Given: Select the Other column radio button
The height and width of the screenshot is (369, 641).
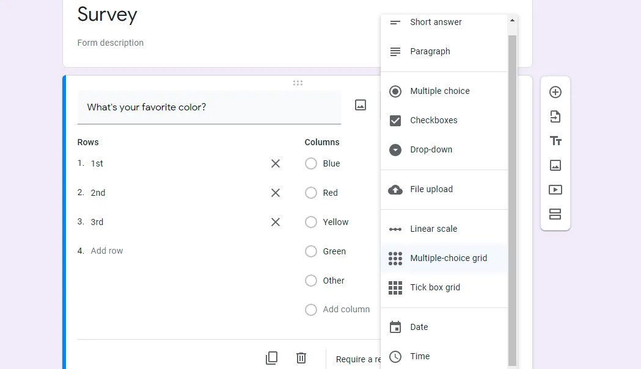Looking at the screenshot, I should (x=311, y=281).
